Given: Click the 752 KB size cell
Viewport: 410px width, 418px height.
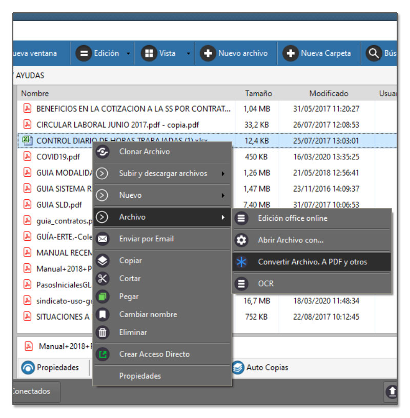Looking at the screenshot, I should 256,317.
